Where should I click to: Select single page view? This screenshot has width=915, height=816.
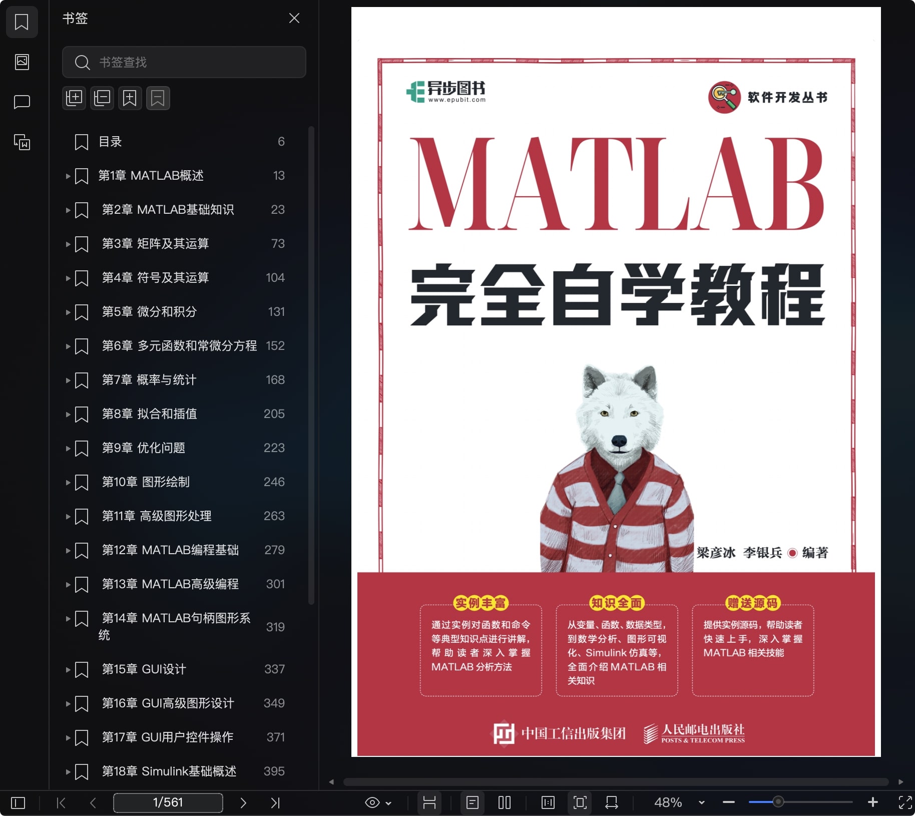coord(473,802)
